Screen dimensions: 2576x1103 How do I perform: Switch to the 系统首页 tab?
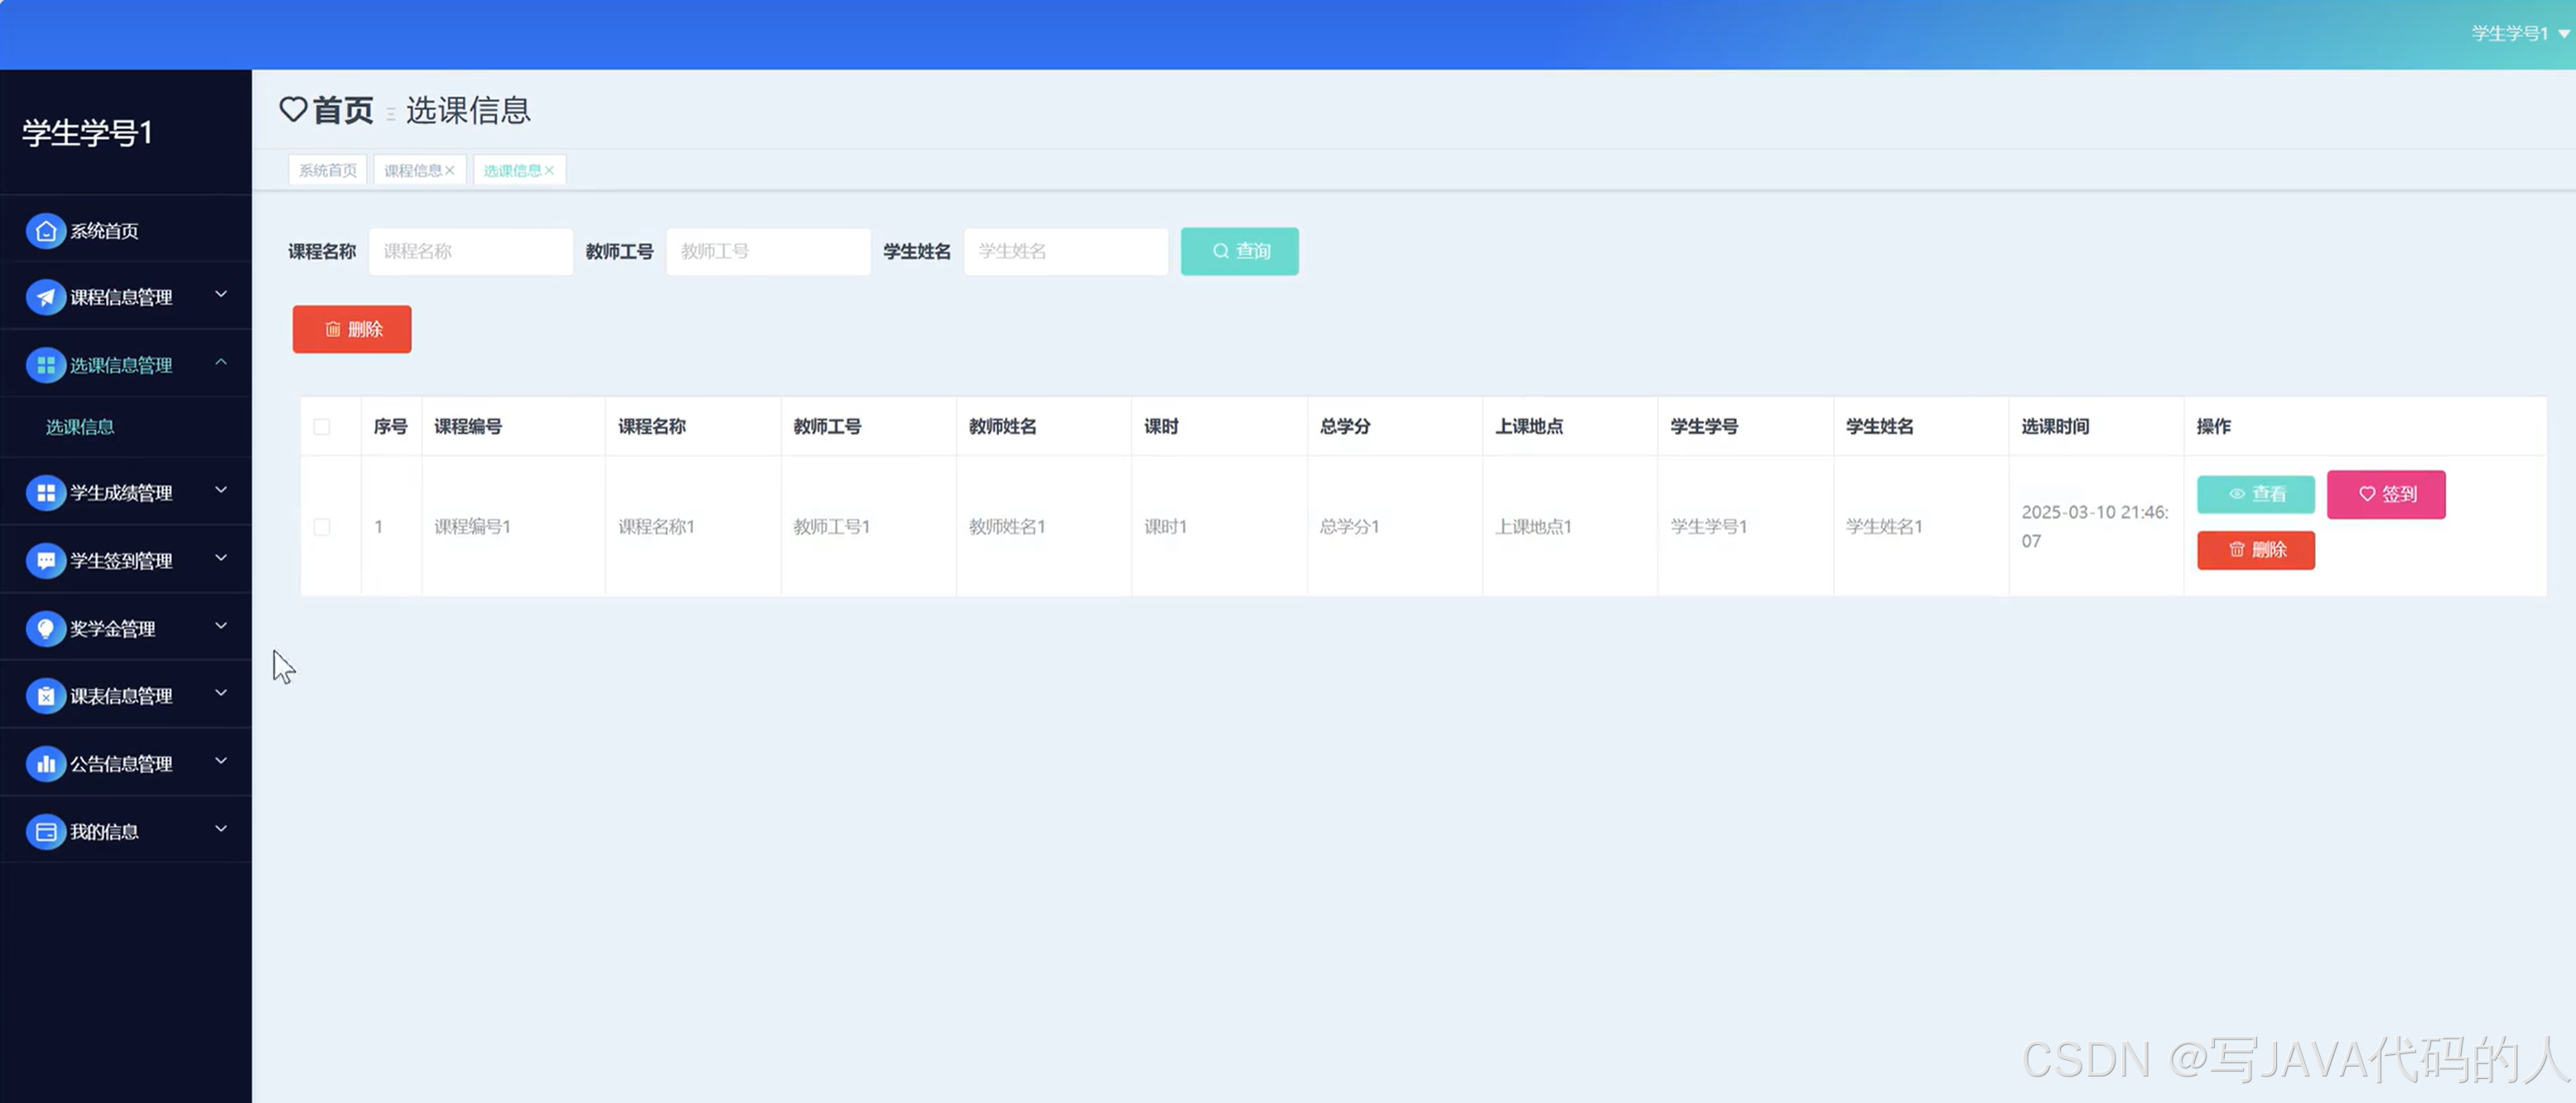click(328, 171)
